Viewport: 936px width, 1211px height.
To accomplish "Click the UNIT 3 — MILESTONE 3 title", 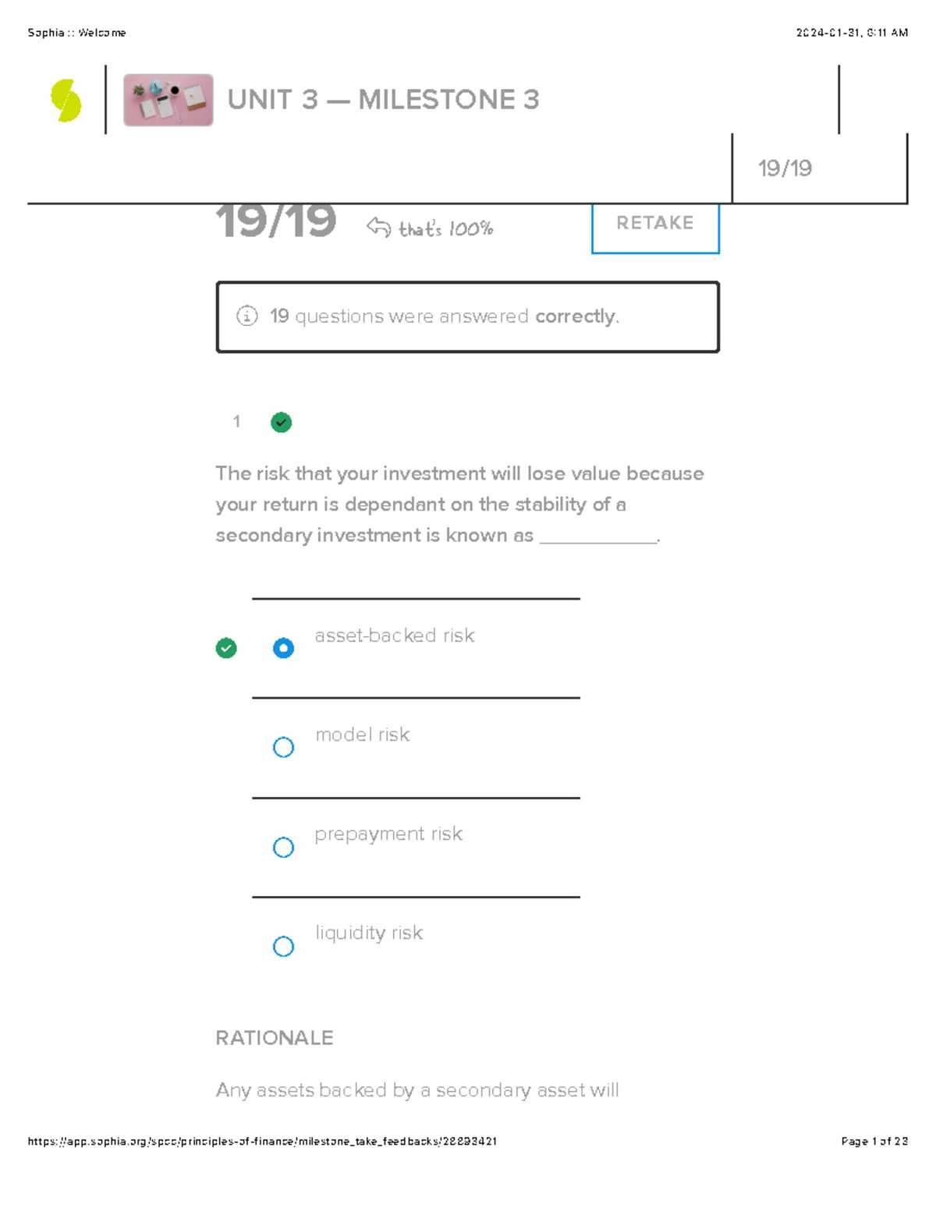I will point(383,100).
